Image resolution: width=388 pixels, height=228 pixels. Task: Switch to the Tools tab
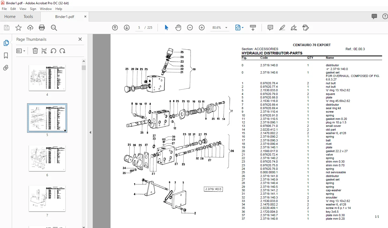coord(28,17)
